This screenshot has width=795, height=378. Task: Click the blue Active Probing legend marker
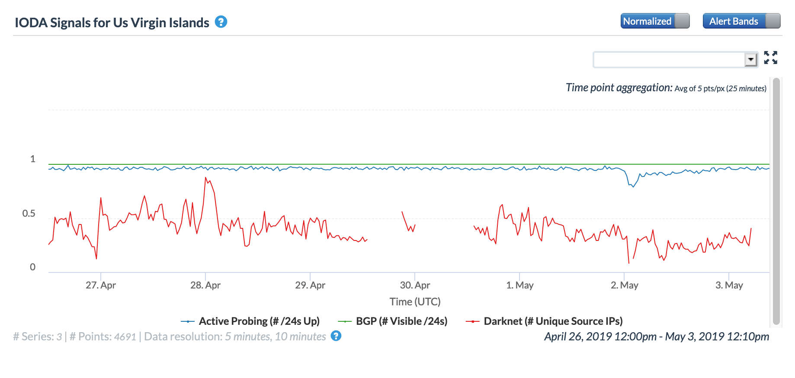point(188,321)
